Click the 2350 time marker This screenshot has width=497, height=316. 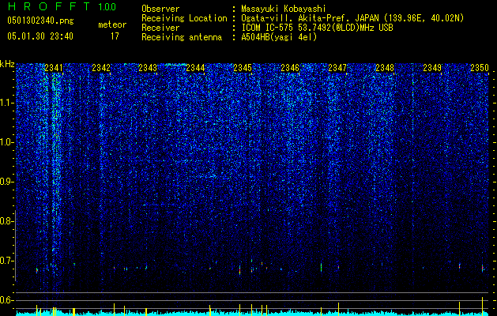(x=480, y=68)
